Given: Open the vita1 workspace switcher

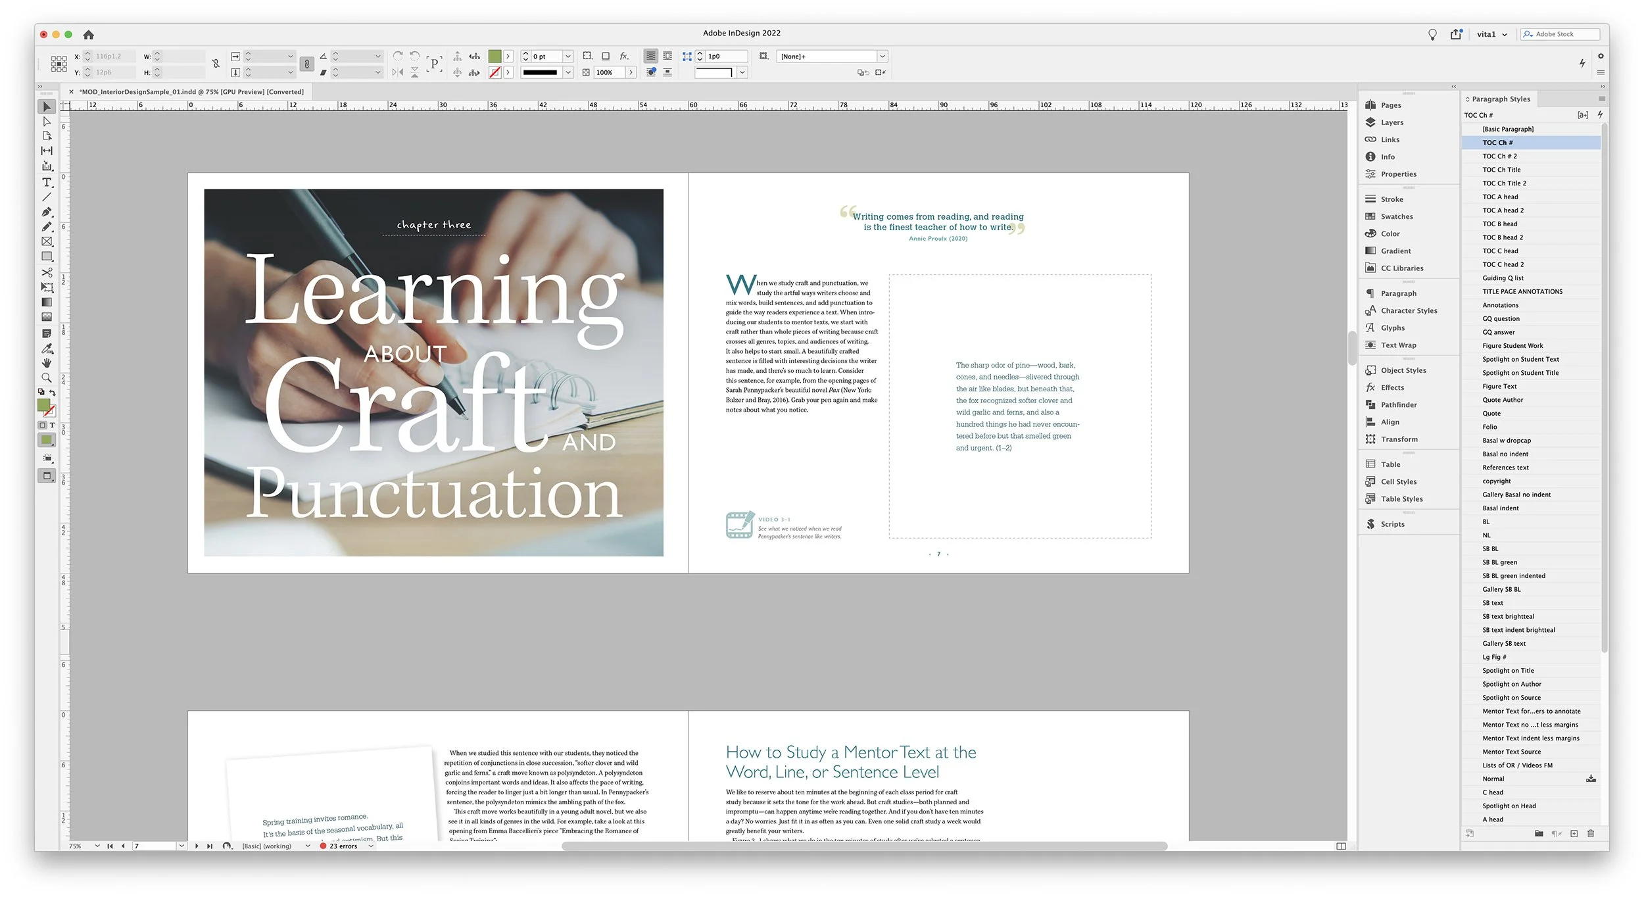Looking at the screenshot, I should click(1491, 34).
